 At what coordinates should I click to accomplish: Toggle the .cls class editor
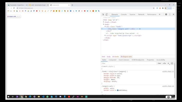(x=164, y=63)
